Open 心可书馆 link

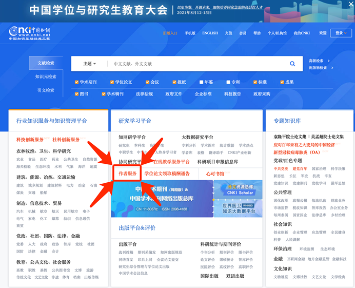pyautogui.click(x=215, y=174)
